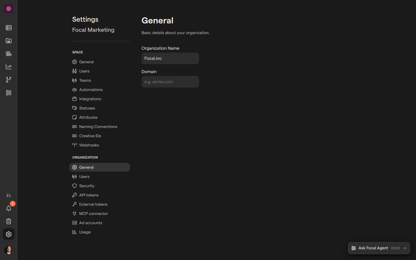
Task: Open Usage settings
Action: [x=100, y=232]
